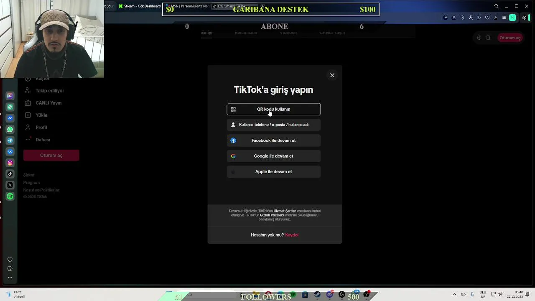
Task: Click Oturum aç button at top right
Action: tap(510, 38)
